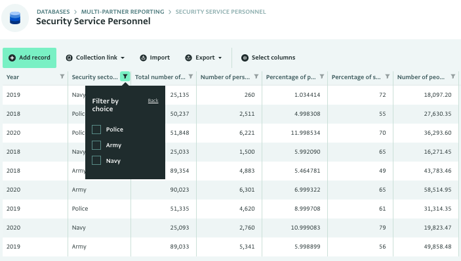Click Army cell in 89,033 row
This screenshot has width=461, height=261.
pos(79,247)
